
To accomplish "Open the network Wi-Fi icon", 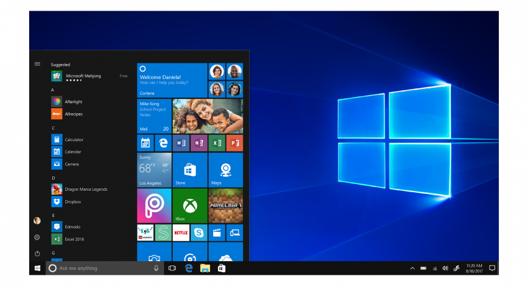I will [435, 269].
